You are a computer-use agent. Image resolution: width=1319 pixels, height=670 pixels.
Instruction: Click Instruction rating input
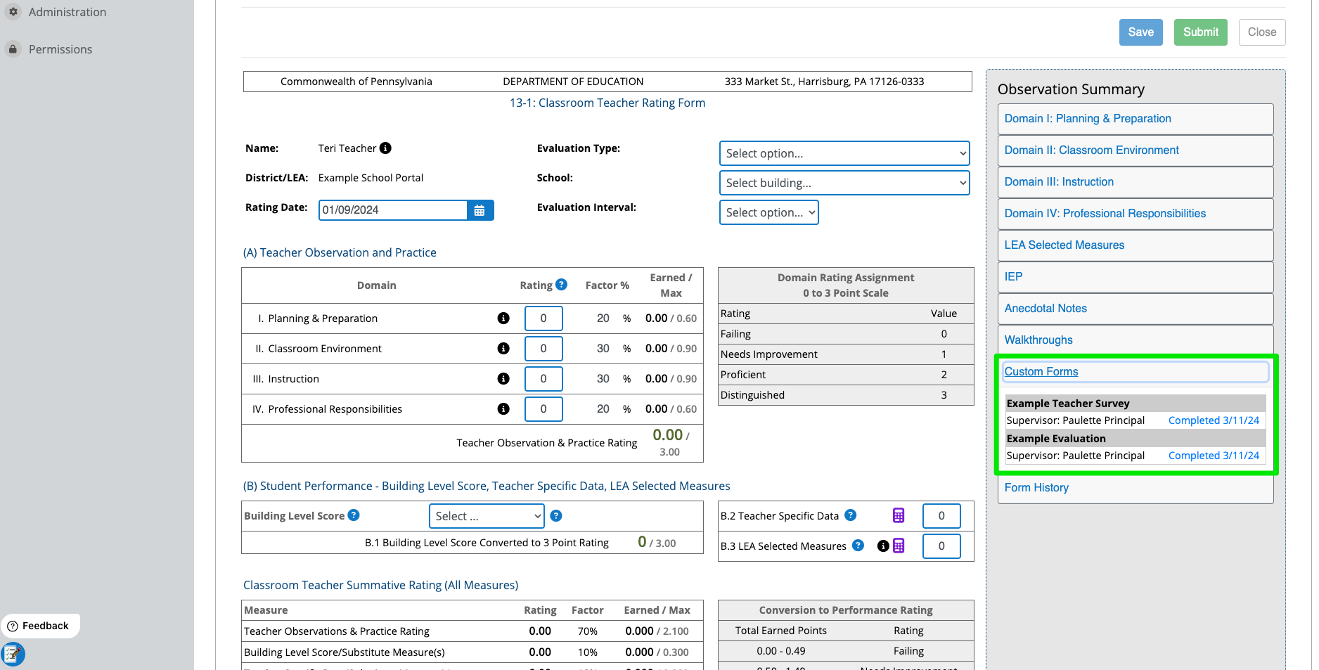pos(543,379)
